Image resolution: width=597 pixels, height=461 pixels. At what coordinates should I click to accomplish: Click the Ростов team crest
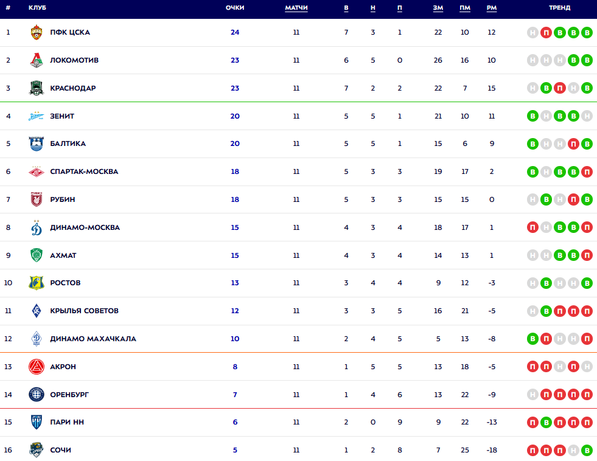(x=37, y=283)
